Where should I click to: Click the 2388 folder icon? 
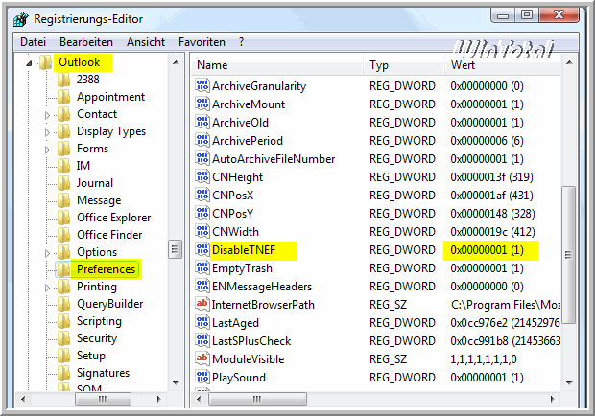pos(63,80)
